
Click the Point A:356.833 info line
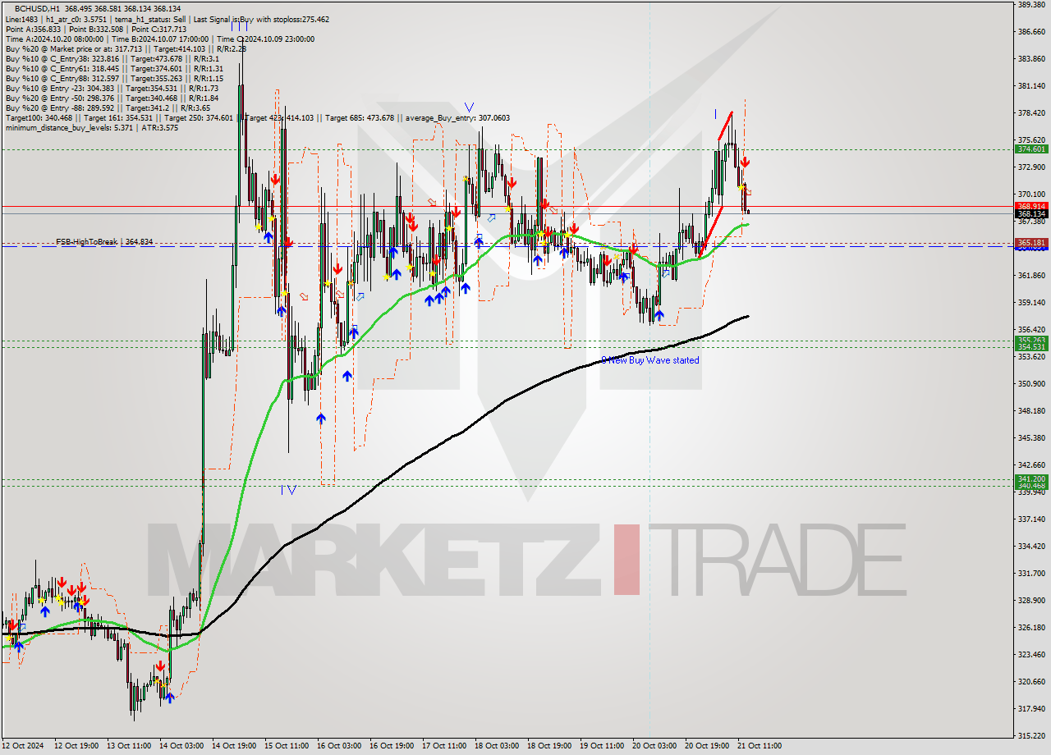96,29
